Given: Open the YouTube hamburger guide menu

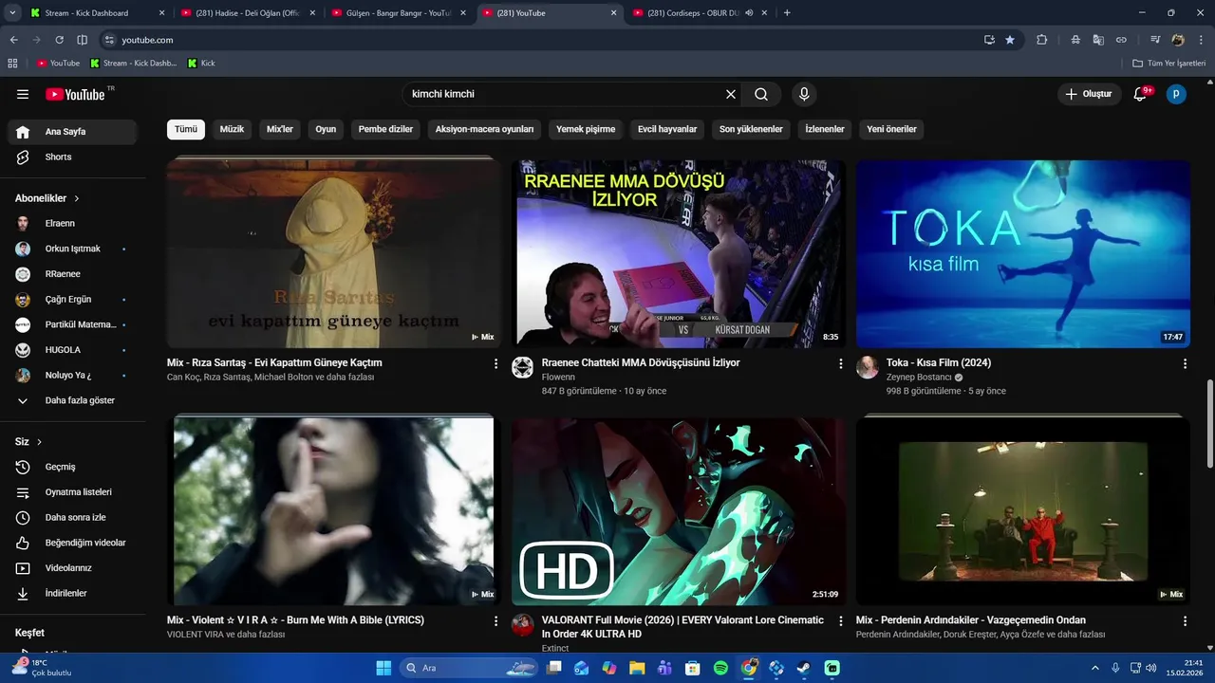Looking at the screenshot, I should point(23,94).
